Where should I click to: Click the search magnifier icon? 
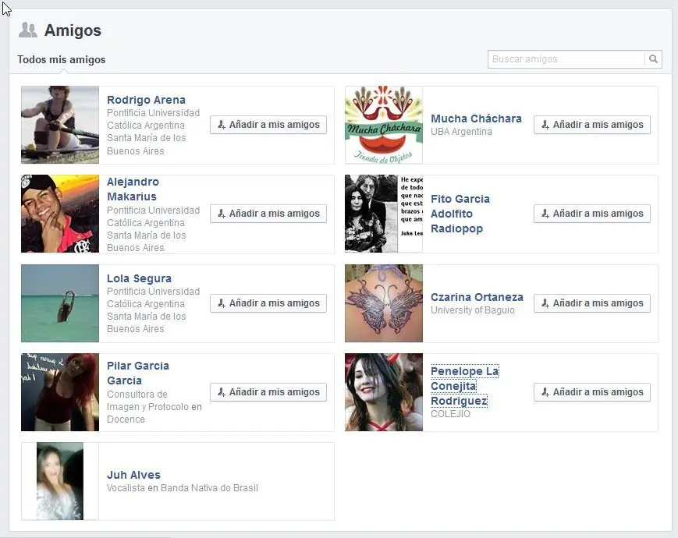click(x=653, y=59)
